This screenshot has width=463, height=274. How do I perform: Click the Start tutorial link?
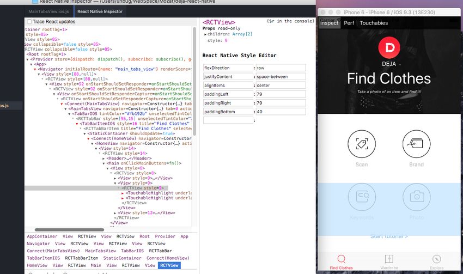[389, 236]
